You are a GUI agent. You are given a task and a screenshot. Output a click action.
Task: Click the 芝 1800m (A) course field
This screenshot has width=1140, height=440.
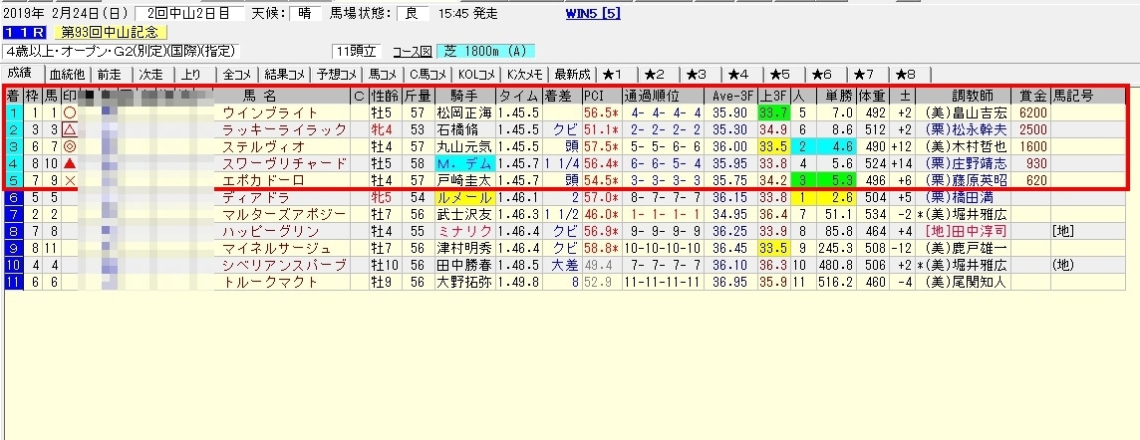tap(485, 52)
